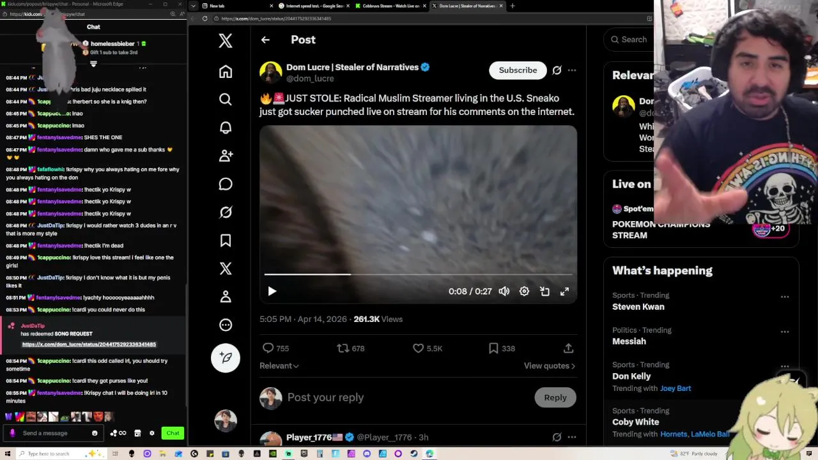This screenshot has width=818, height=460.
Task: Click Windows taskbar search box
Action: (61, 454)
